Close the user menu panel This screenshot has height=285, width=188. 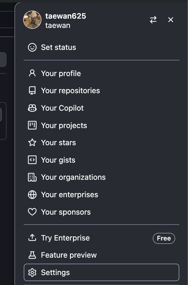171,20
